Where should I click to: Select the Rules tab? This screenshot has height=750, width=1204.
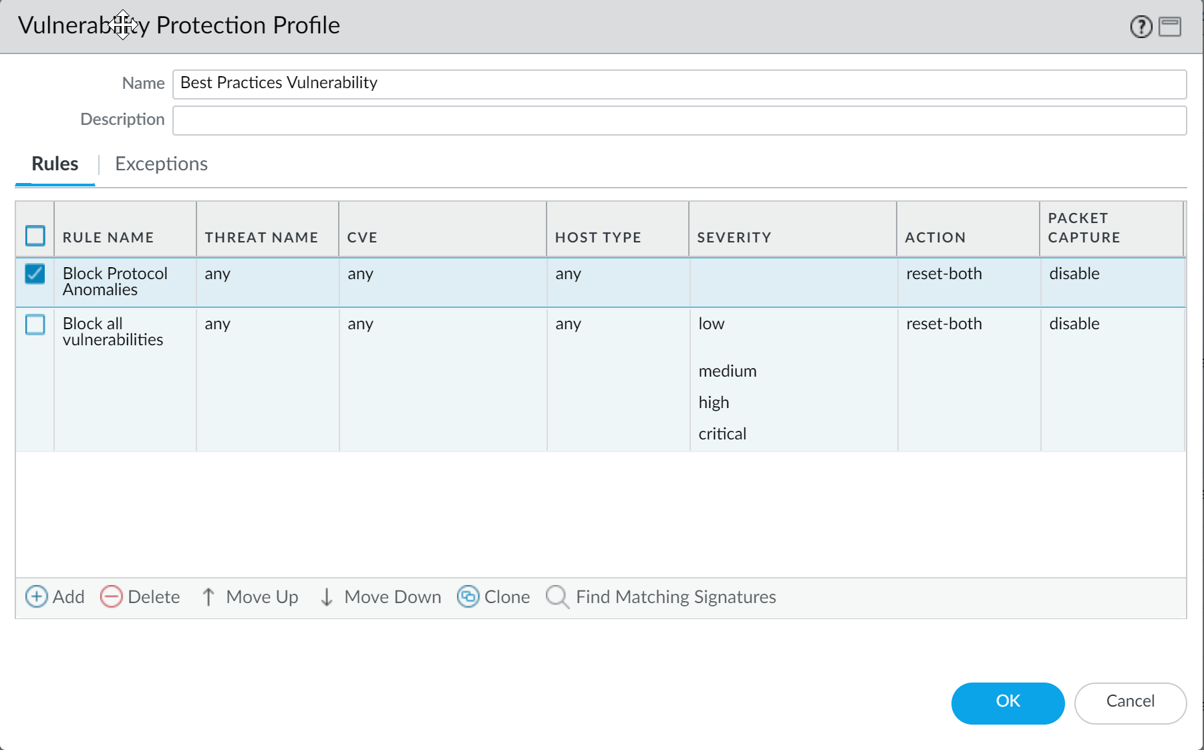coord(55,164)
